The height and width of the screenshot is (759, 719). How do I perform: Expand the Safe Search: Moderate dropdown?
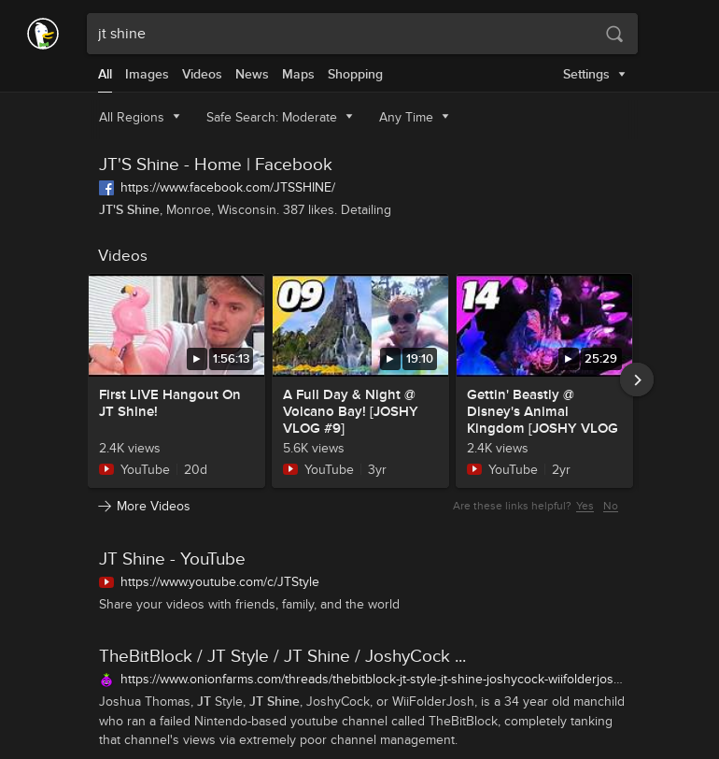coord(279,117)
